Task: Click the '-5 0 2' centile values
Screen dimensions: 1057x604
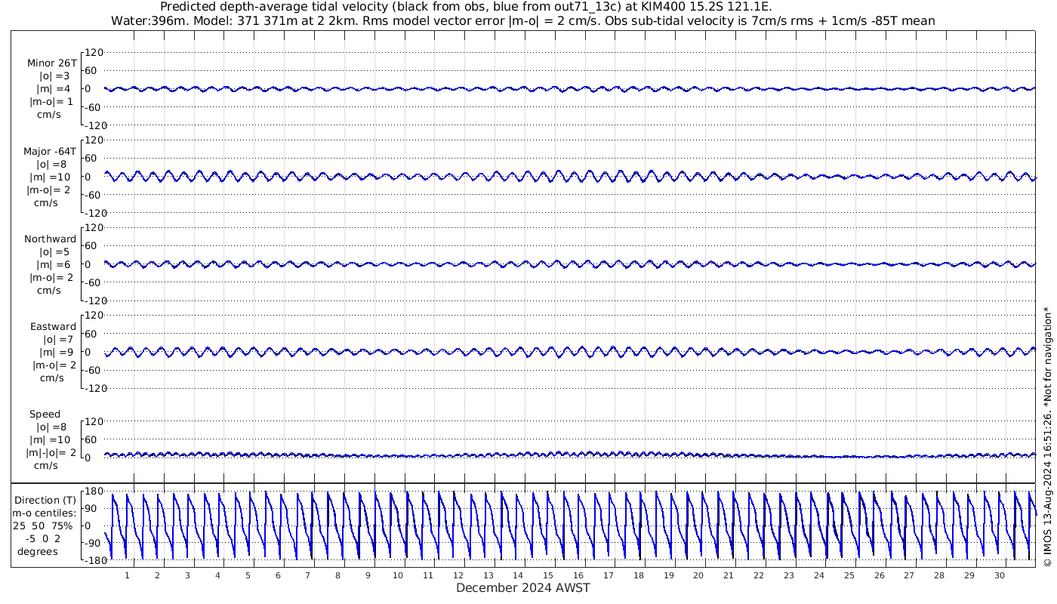Action: [42, 538]
